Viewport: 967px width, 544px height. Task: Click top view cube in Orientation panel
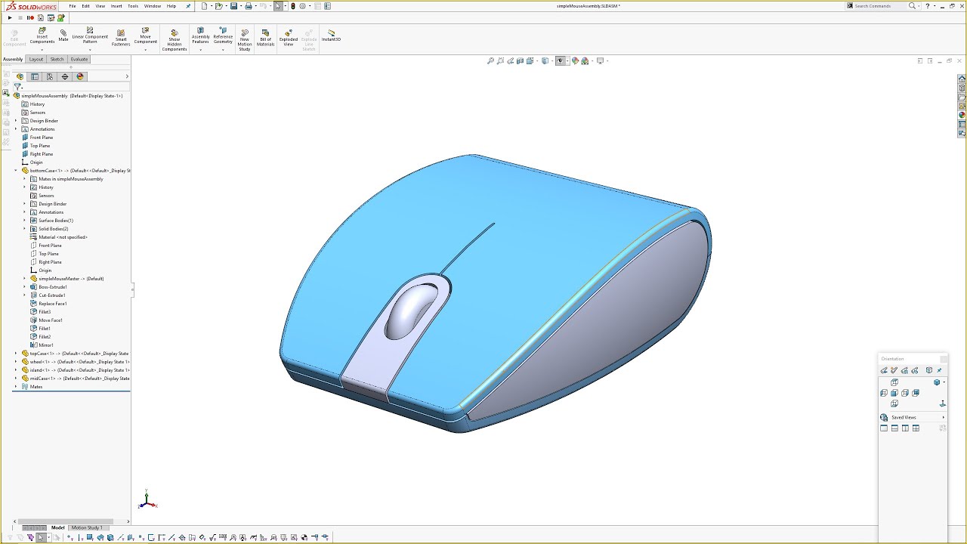click(894, 382)
